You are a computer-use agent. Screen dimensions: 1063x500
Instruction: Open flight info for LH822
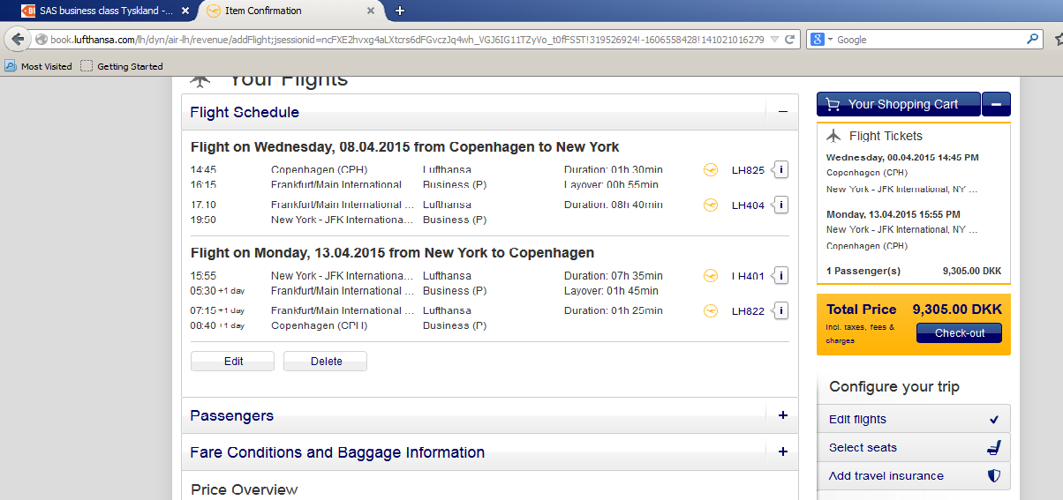point(780,311)
